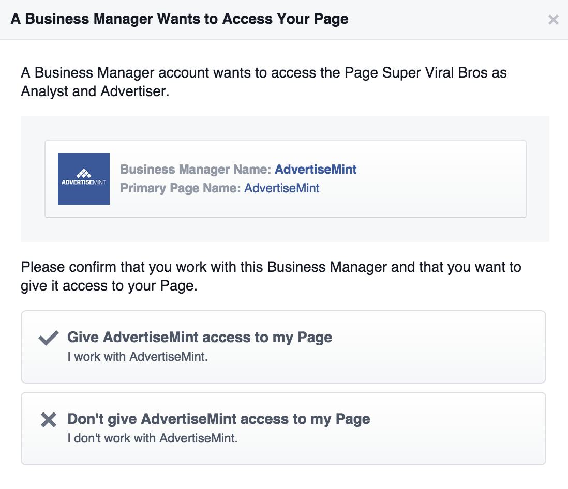
Task: Click the 'Please confirm that you work' paragraph
Action: 271,277
